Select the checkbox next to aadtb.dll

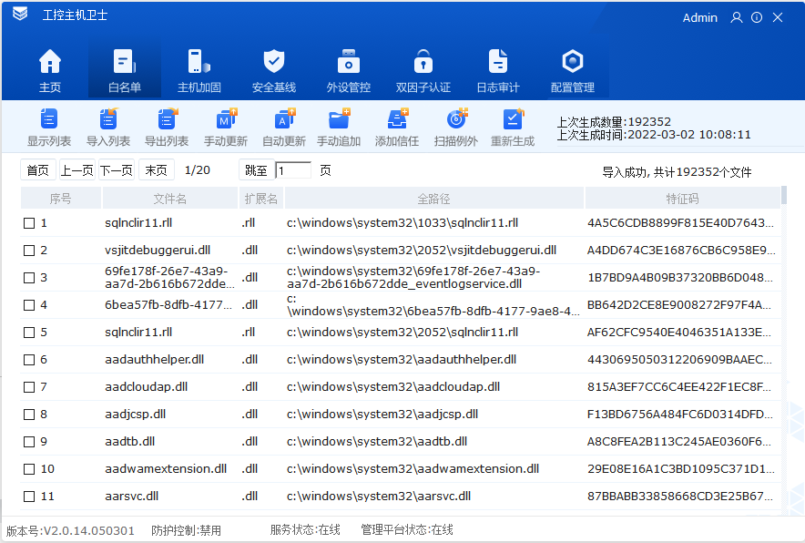click(x=28, y=442)
